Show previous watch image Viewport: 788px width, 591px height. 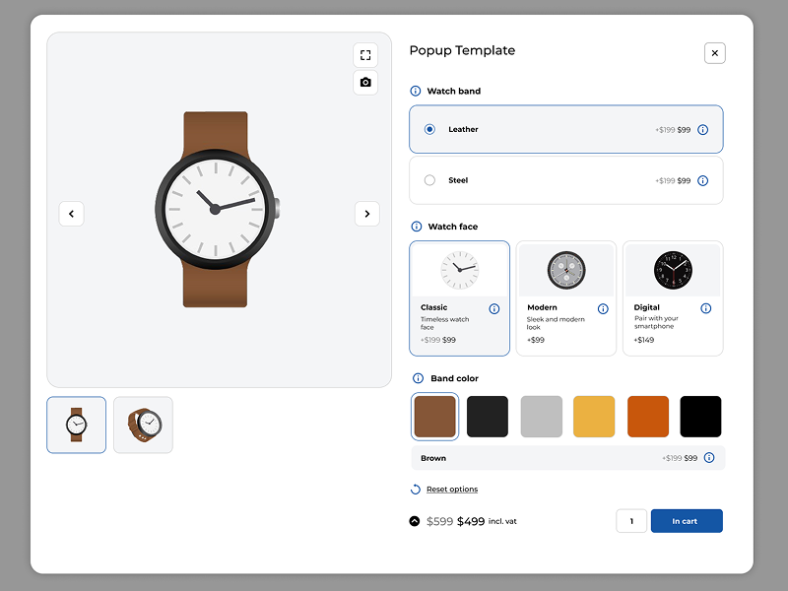[71, 214]
